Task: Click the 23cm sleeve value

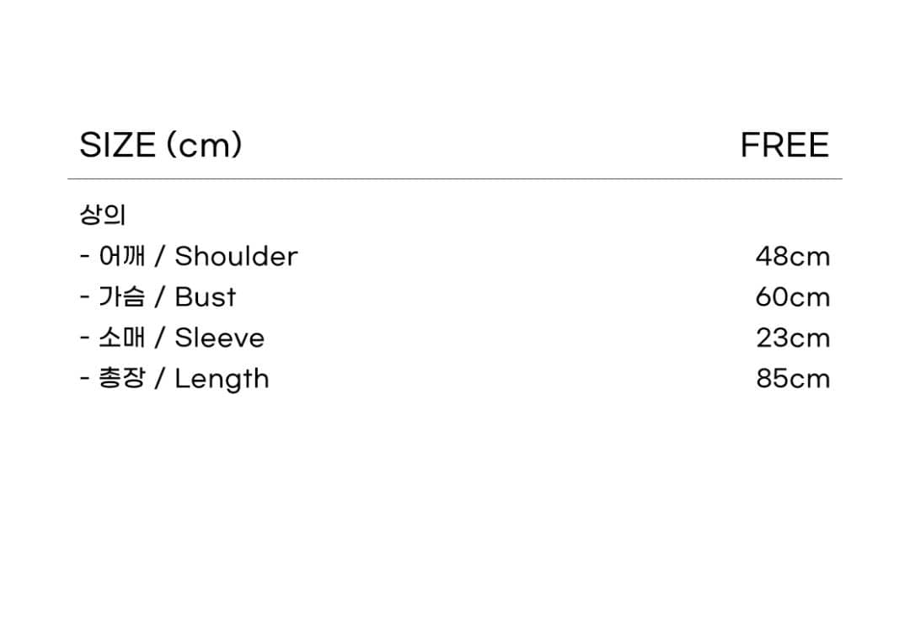Action: click(x=793, y=338)
